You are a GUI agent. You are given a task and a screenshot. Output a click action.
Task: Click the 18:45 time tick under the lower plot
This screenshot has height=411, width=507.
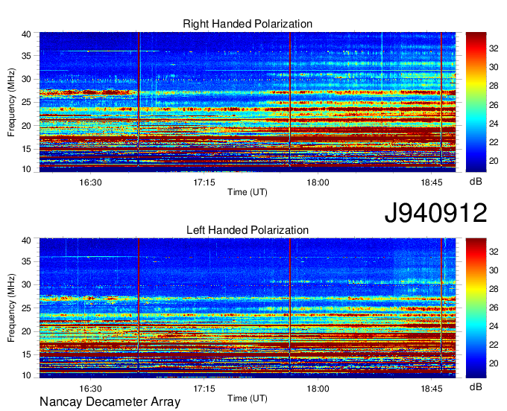pos(432,389)
